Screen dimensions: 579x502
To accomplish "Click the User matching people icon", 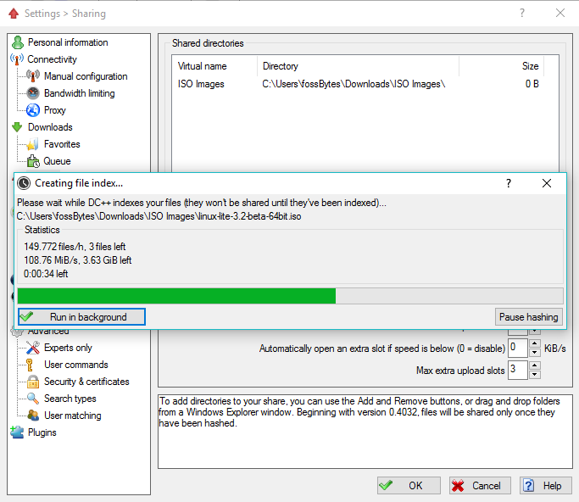I will 33,416.
